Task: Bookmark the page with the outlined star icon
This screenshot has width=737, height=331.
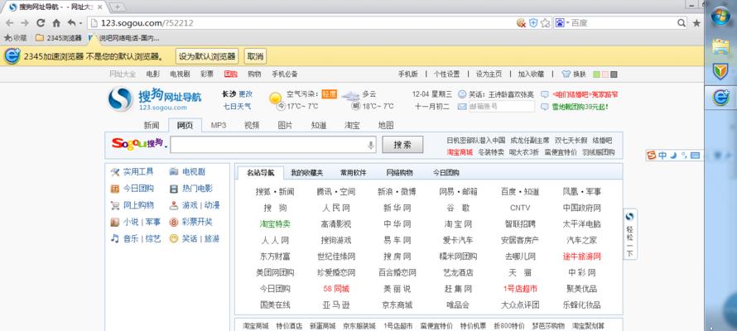Action: coord(545,23)
